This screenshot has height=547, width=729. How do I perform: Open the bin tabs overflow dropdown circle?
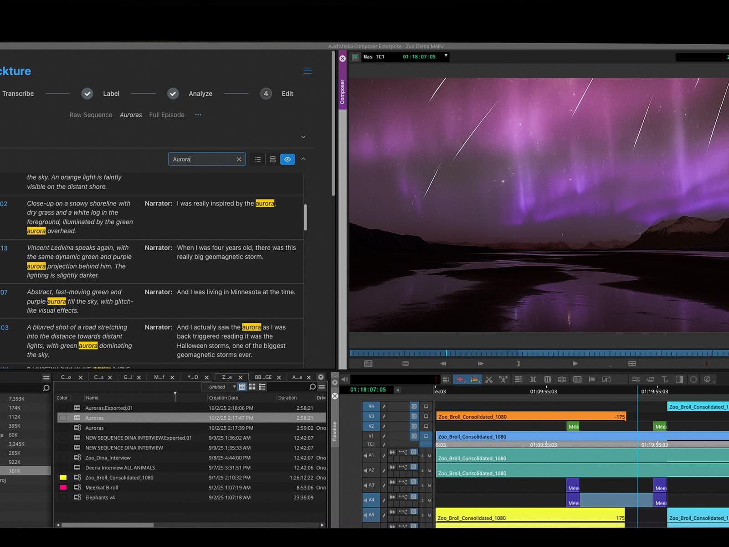[321, 377]
